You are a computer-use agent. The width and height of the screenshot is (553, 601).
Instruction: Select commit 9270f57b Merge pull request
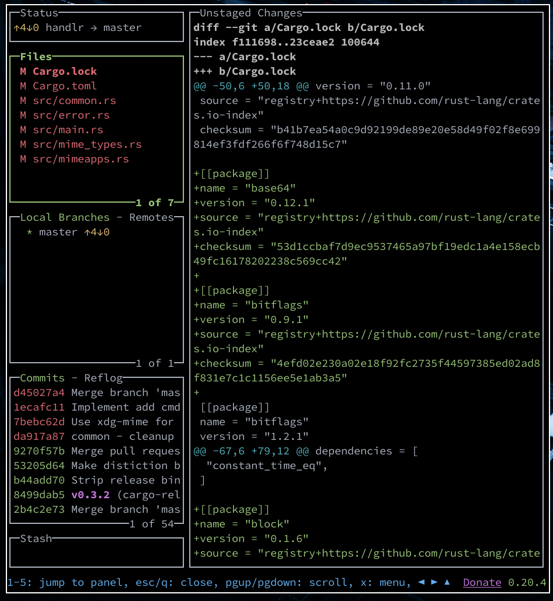[x=96, y=451]
